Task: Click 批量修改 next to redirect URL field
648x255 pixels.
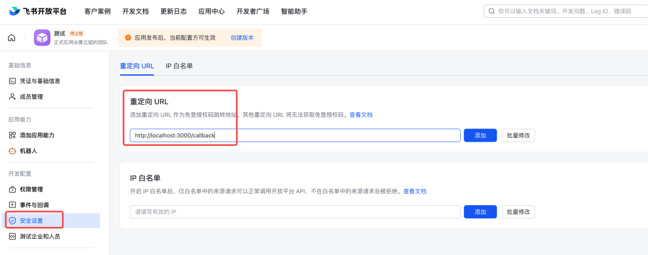Action: 518,135
